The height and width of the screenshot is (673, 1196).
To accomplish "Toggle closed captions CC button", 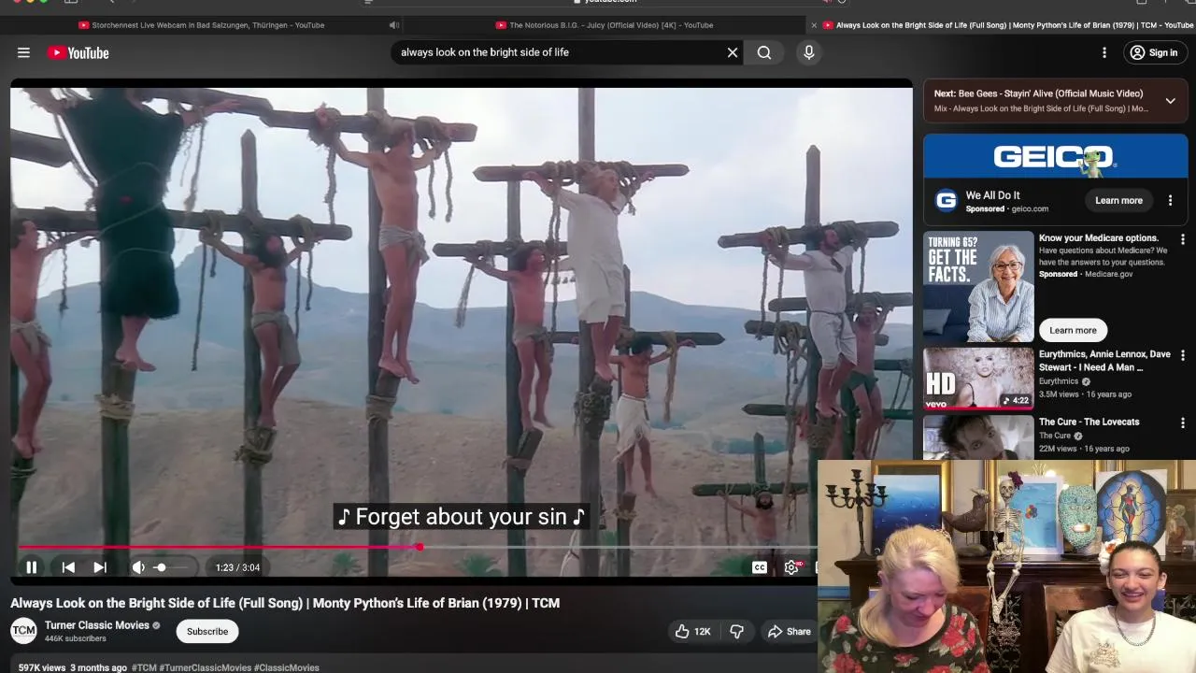I will pyautogui.click(x=760, y=567).
